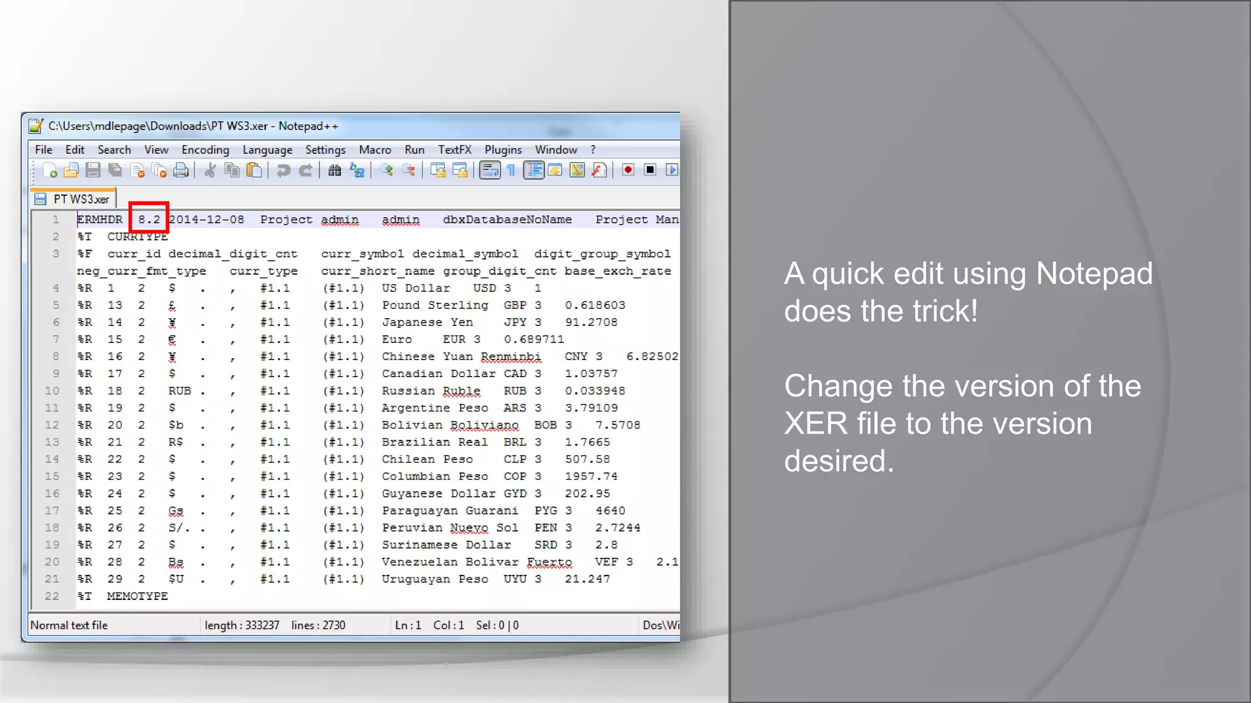Click the Save floppy disk icon

(x=93, y=170)
